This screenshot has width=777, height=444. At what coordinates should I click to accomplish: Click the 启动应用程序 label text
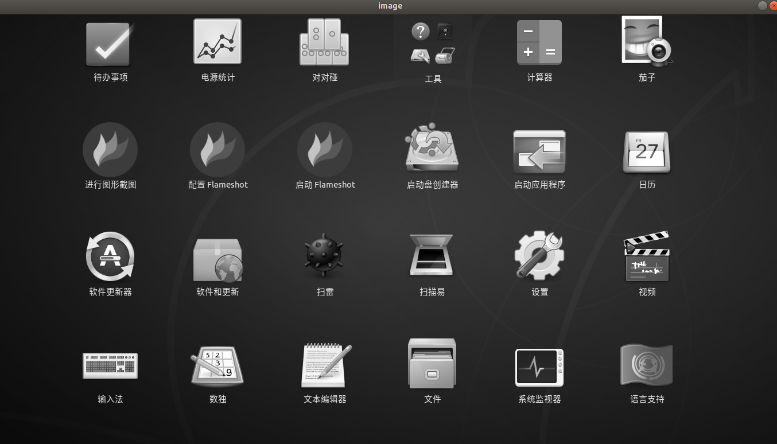pyautogui.click(x=540, y=185)
